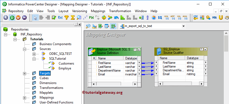The height and width of the screenshot is (104, 229).
Task: Switch to Mapping Designer workspace icon
Action: point(113,26)
